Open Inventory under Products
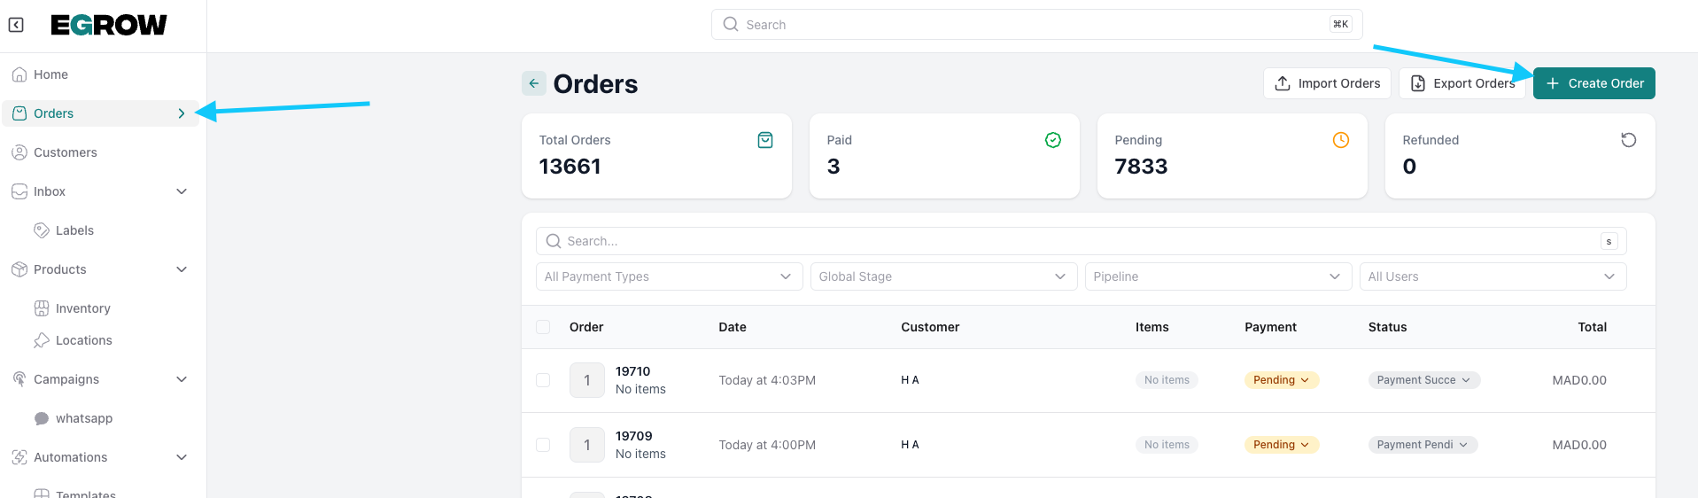The width and height of the screenshot is (1698, 498). [82, 308]
